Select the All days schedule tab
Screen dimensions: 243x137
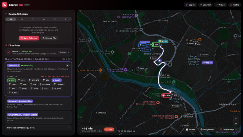pos(11,19)
